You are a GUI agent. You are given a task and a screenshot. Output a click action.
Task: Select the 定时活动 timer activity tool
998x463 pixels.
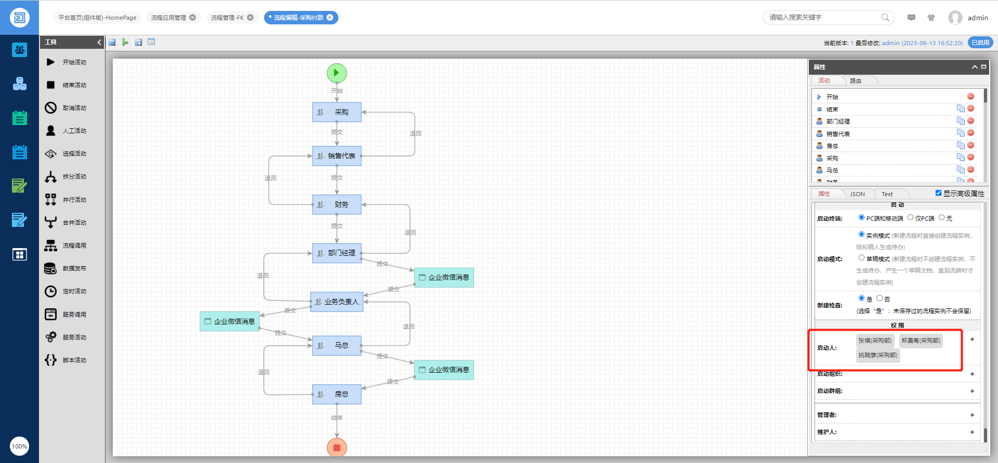click(x=74, y=291)
